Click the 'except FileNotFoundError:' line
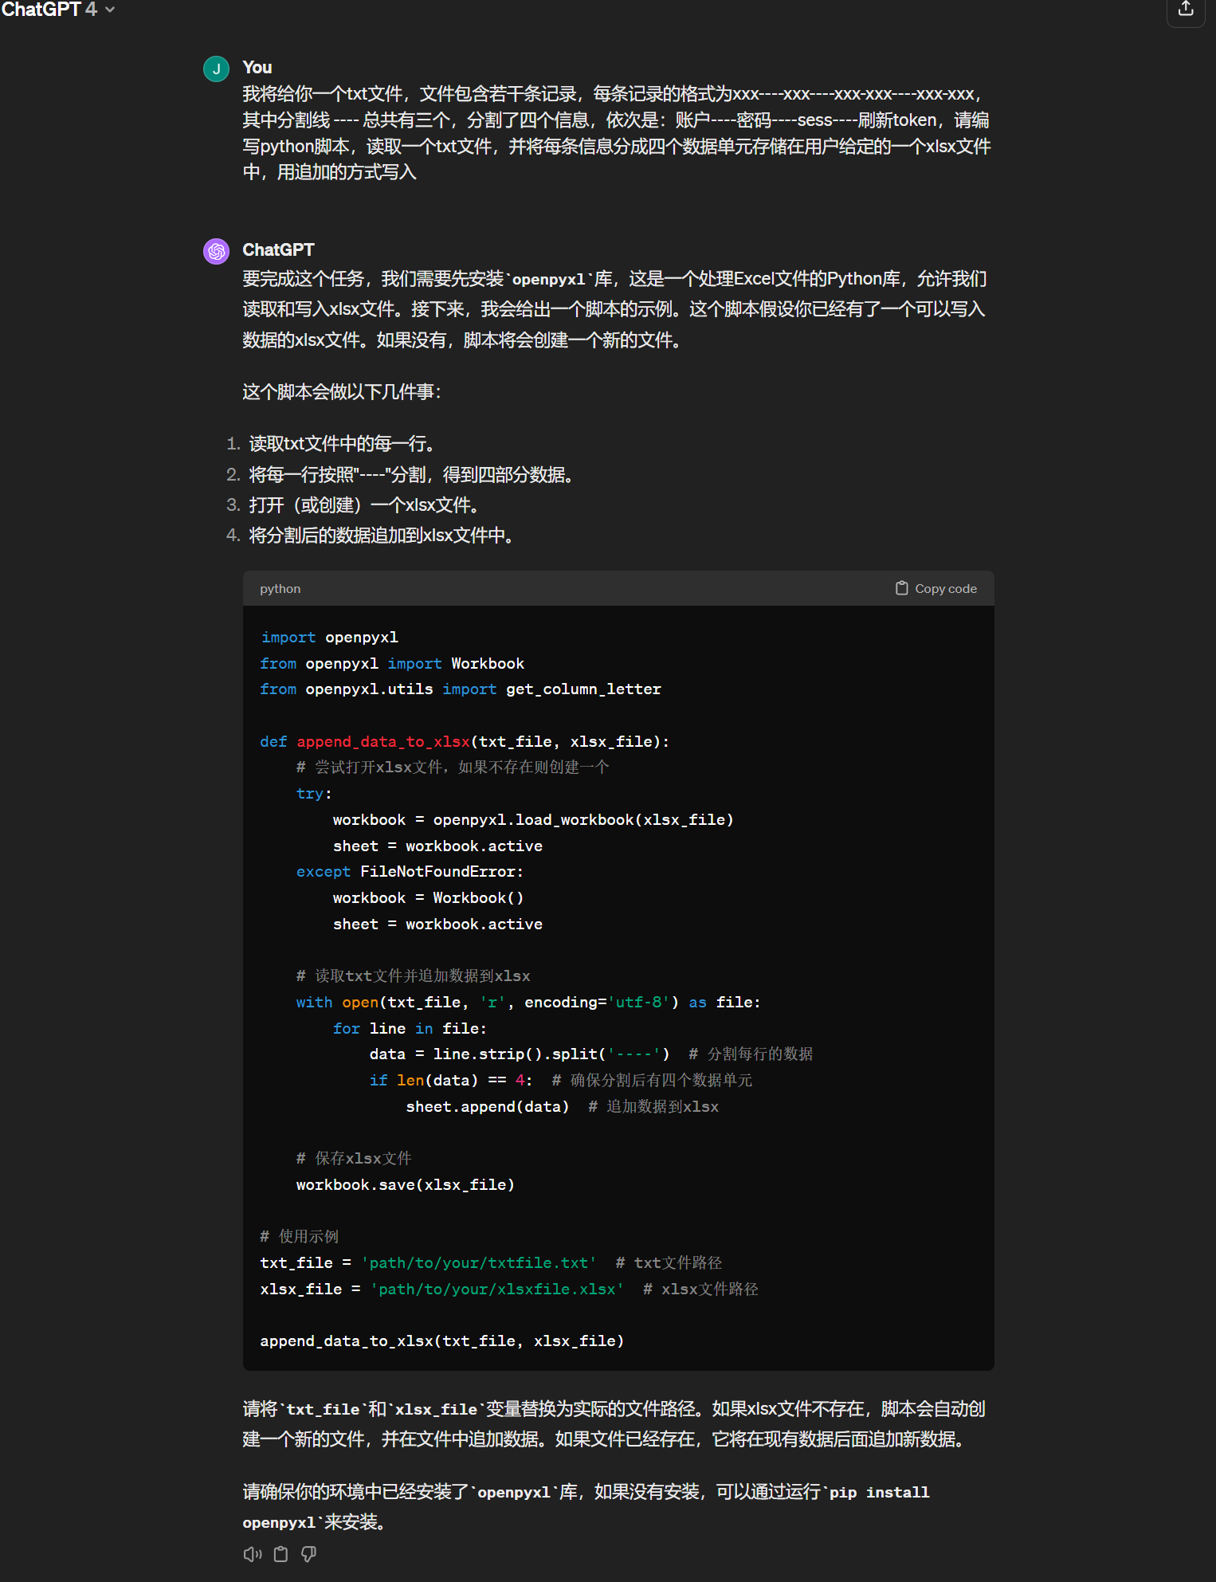The image size is (1216, 1582). pos(410,872)
